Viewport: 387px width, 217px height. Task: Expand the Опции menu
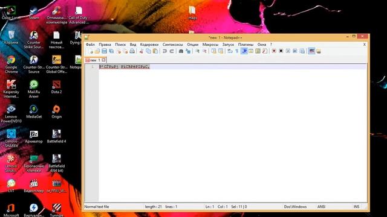tap(192, 45)
